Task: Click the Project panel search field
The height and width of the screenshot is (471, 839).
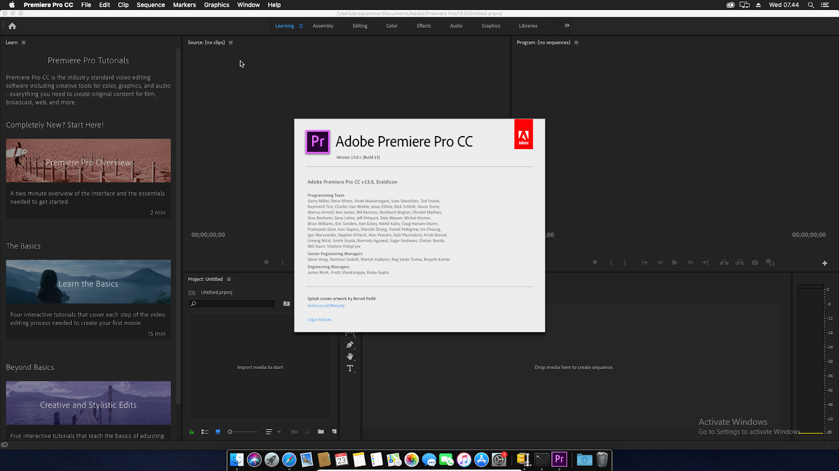Action: 232,304
